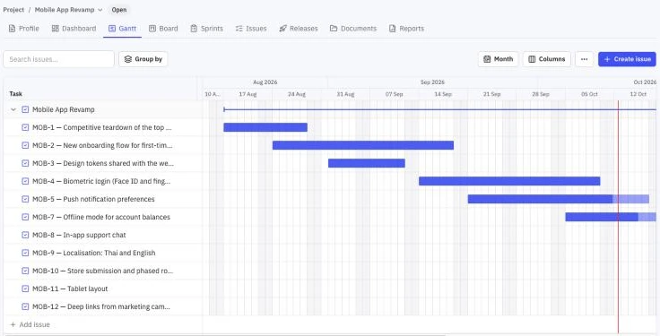Click the Project breadcrumb link
The height and width of the screenshot is (336, 660).
point(13,10)
